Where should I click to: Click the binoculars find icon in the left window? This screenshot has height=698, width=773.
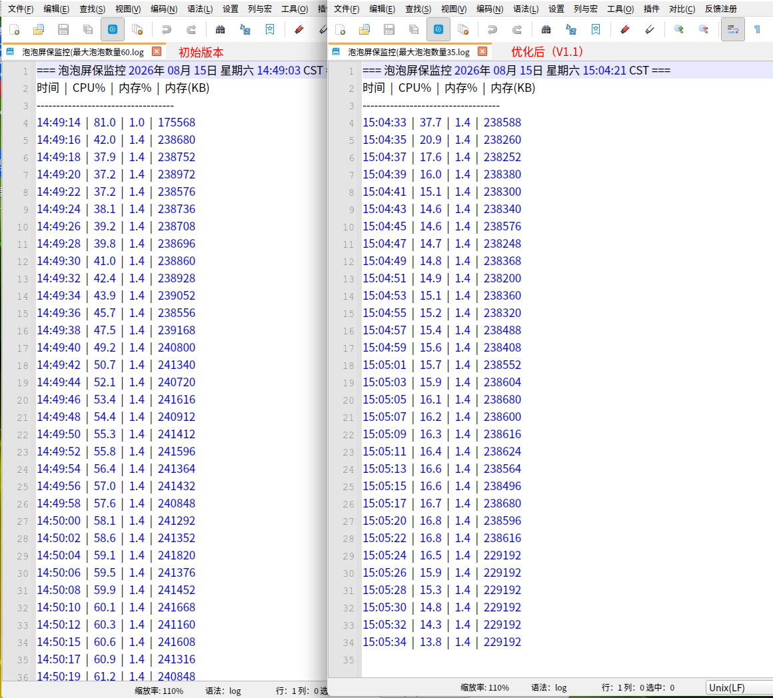220,29
